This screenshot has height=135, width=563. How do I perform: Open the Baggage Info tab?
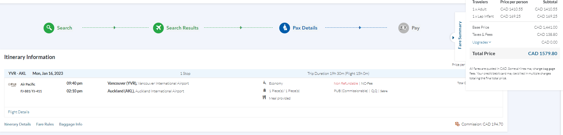[71, 124]
